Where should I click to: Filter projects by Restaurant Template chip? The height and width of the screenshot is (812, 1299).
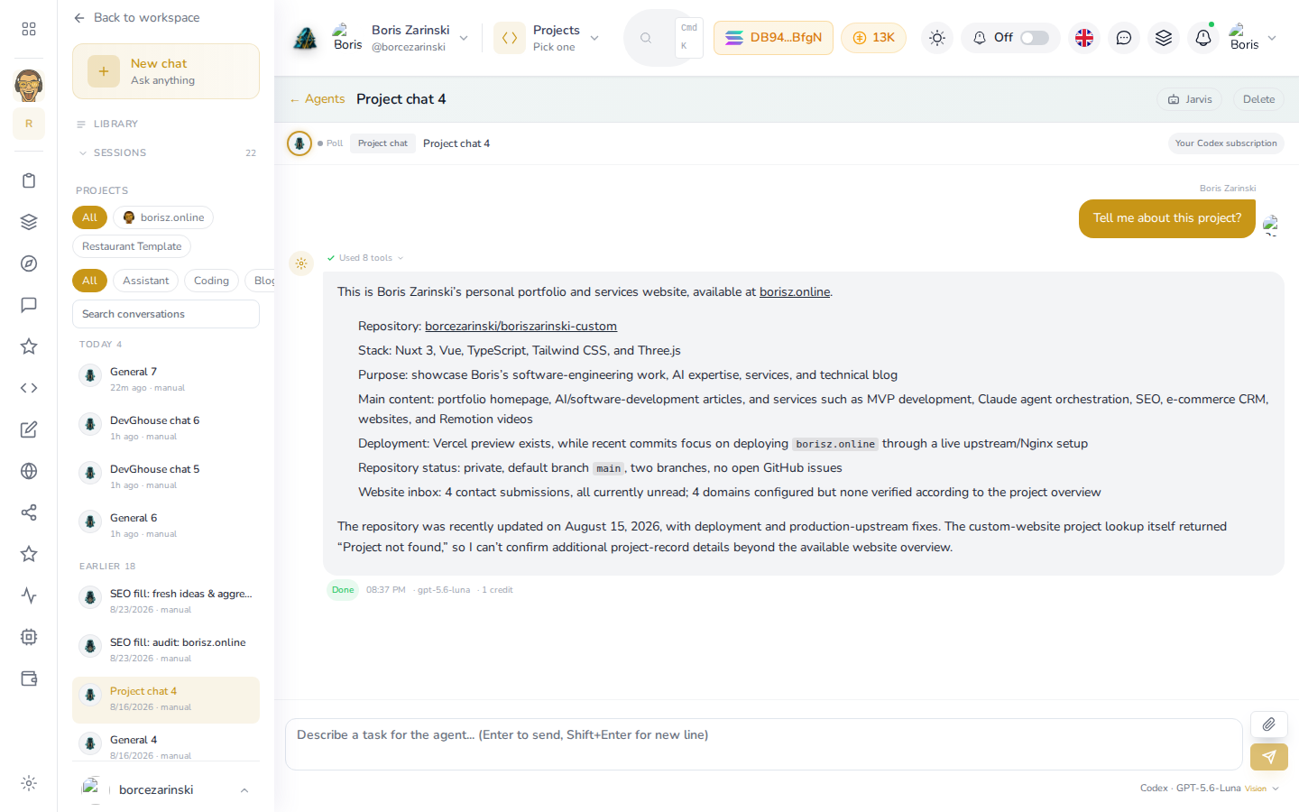[132, 246]
